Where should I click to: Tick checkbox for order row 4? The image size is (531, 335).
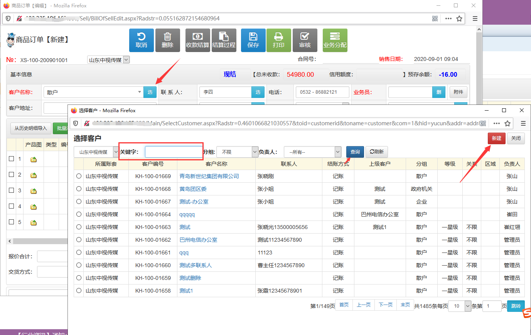pyautogui.click(x=12, y=206)
